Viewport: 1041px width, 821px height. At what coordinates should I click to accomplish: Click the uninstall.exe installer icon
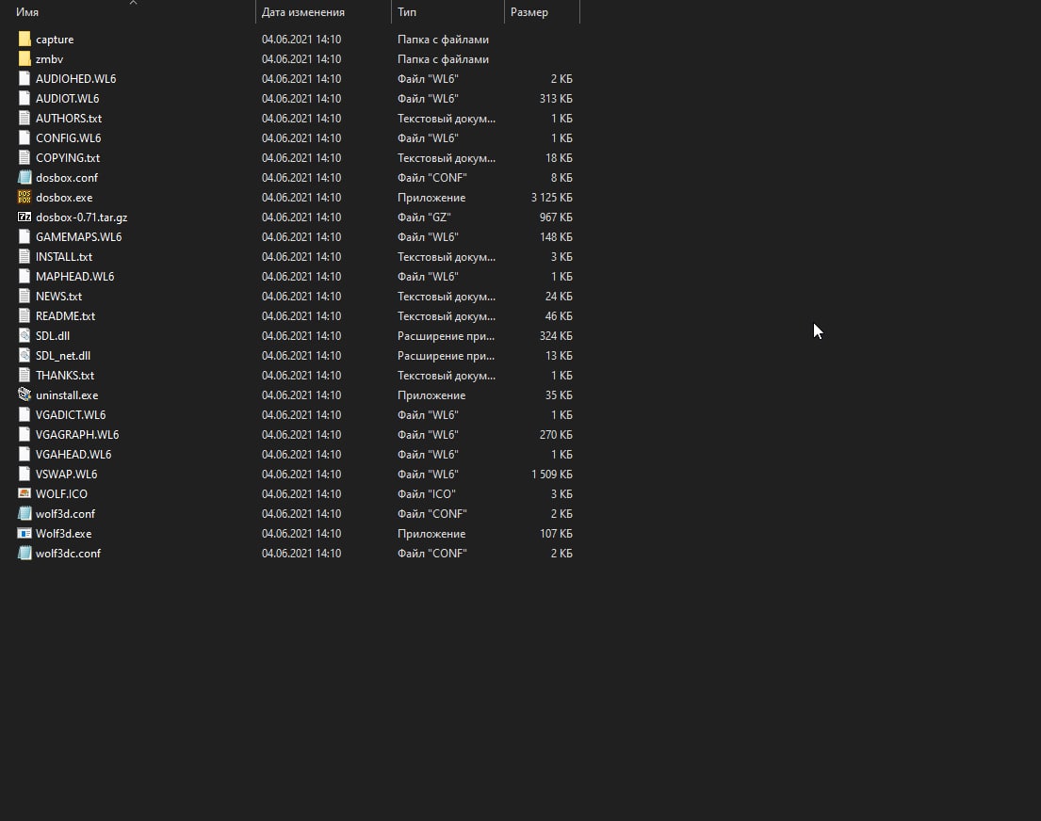pos(24,394)
